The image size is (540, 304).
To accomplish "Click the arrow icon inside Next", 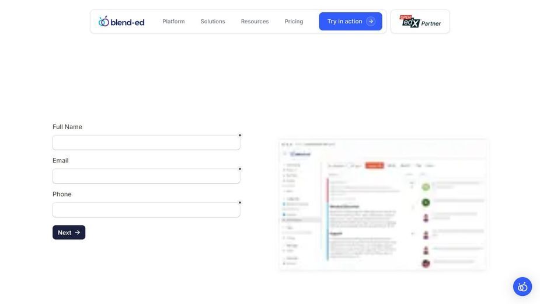I will tap(78, 233).
